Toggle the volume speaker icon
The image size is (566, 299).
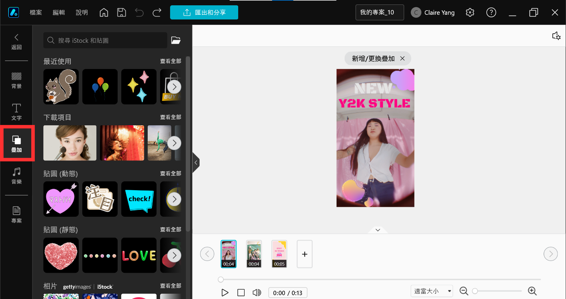click(x=257, y=293)
